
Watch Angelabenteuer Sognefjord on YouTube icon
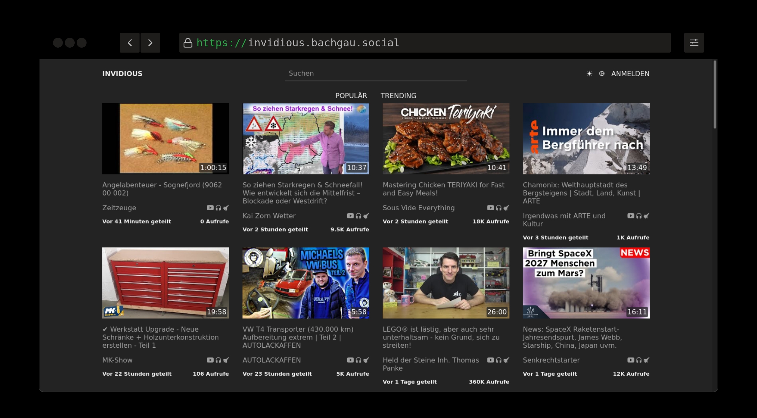[210, 208]
